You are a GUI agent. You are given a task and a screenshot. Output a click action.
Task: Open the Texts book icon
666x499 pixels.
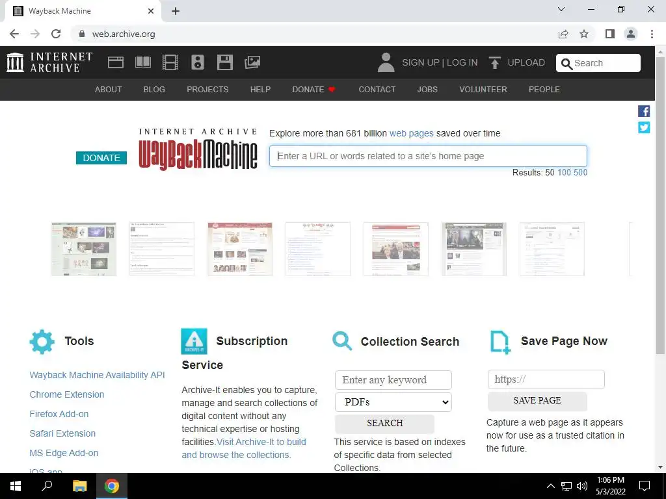pyautogui.click(x=142, y=62)
